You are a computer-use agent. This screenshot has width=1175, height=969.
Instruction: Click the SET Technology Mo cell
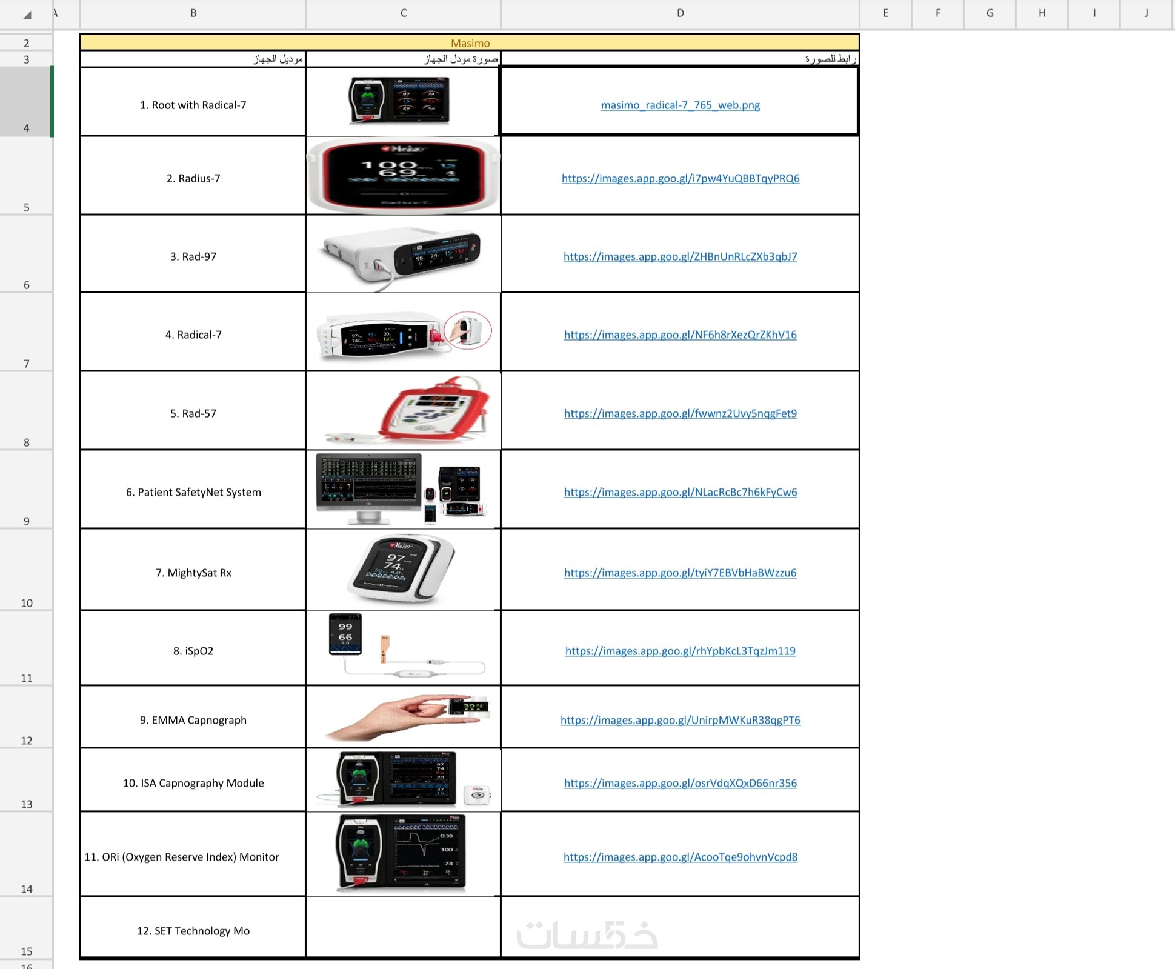tap(193, 931)
